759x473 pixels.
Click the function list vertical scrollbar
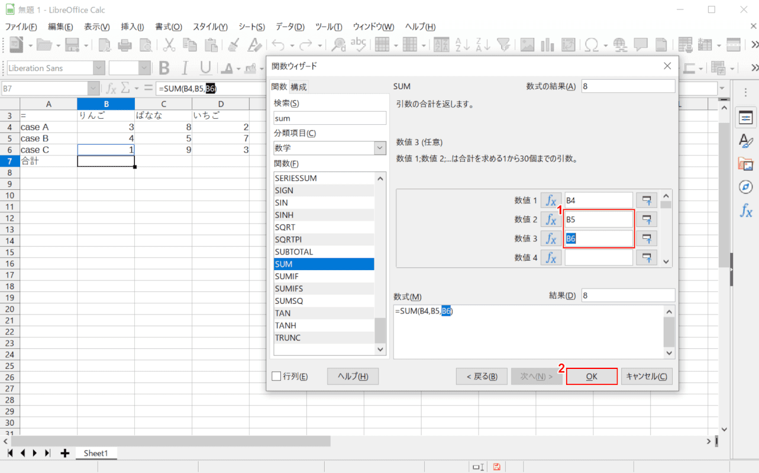[380, 264]
